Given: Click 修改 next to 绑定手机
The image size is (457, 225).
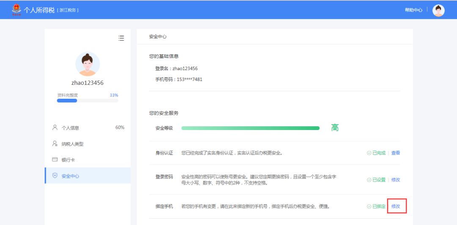Looking at the screenshot, I should 396,206.
